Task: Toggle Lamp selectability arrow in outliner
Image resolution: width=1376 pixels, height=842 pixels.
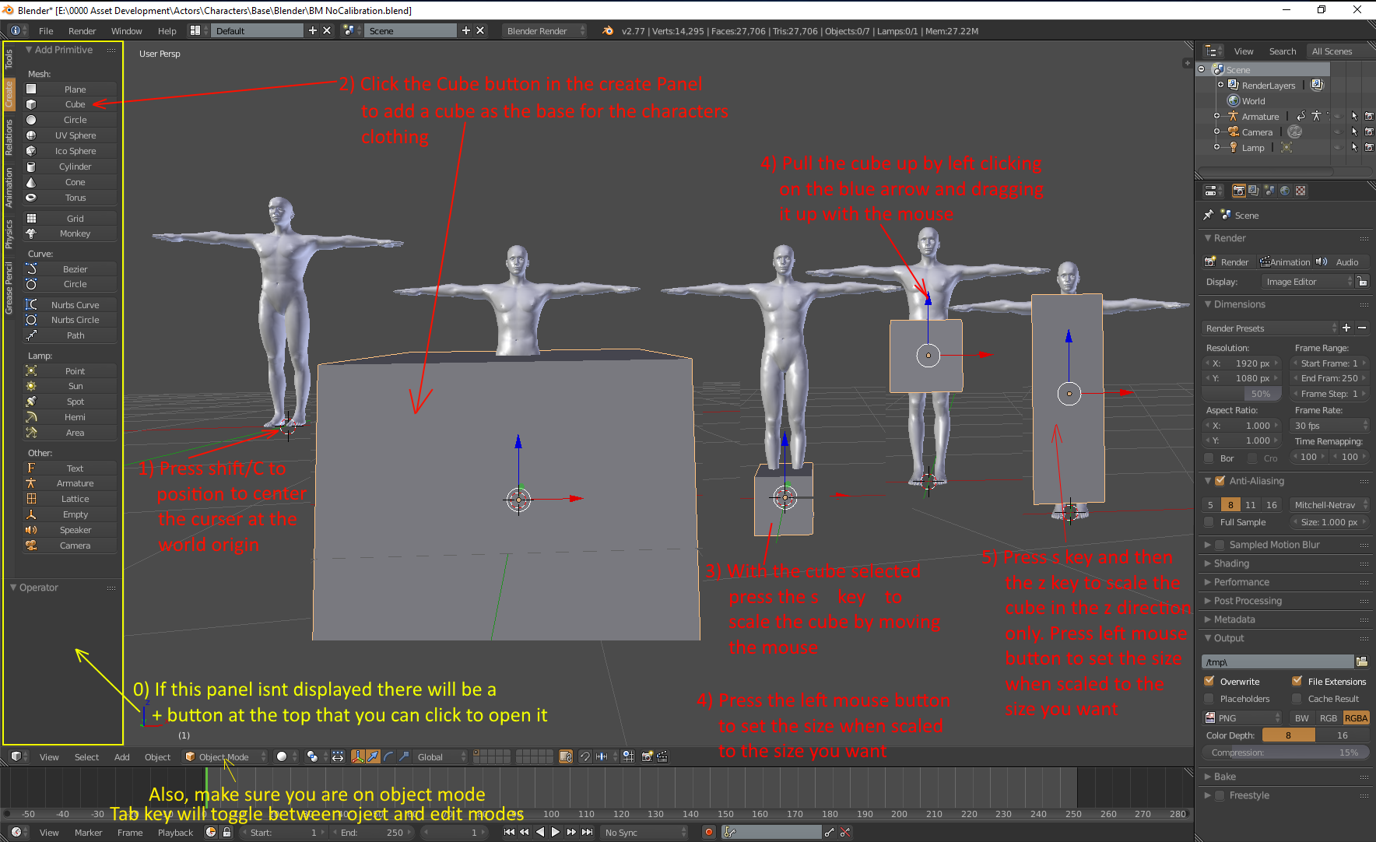Action: coord(1354,148)
